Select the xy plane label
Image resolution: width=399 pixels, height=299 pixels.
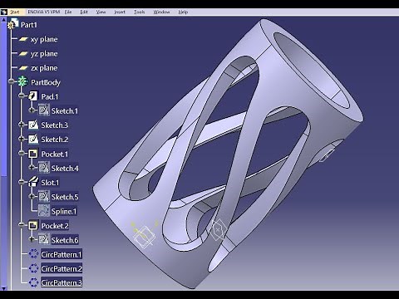coord(44,40)
